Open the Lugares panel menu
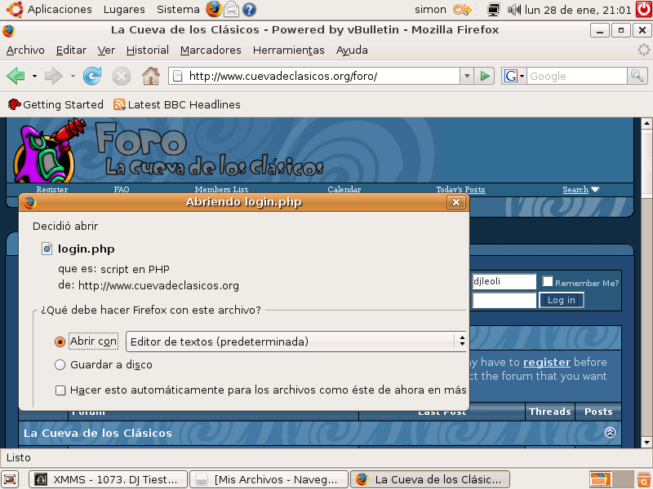Screen dimensions: 653x489 pos(124,9)
